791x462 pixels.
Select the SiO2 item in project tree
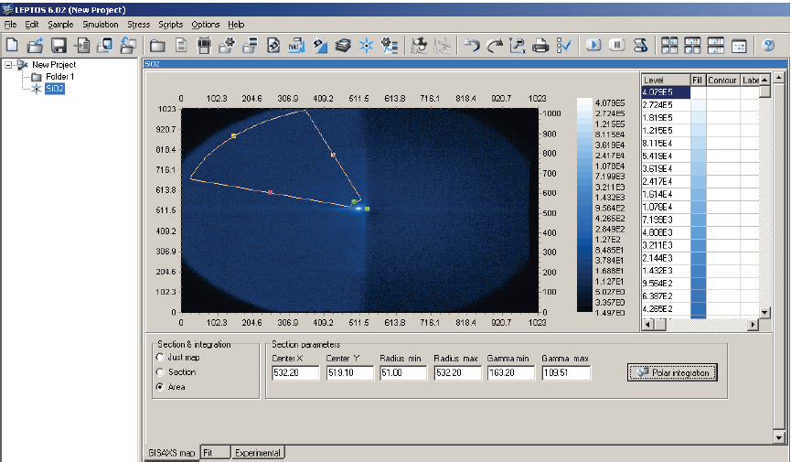point(54,89)
